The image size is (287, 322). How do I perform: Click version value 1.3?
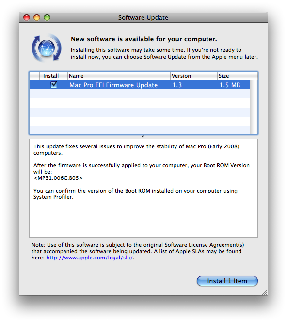[177, 85]
